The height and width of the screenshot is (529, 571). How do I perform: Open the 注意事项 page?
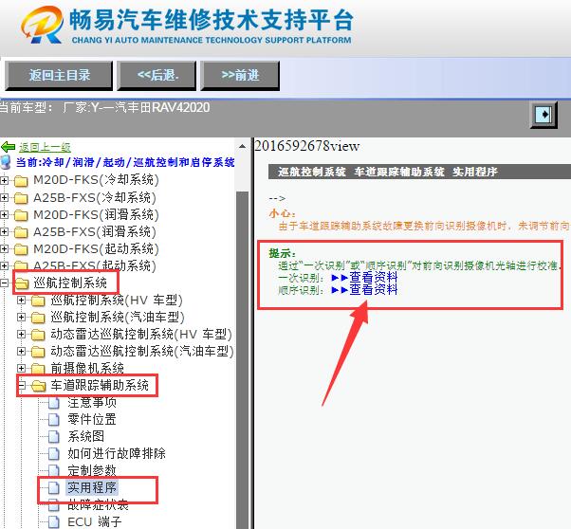coord(92,402)
